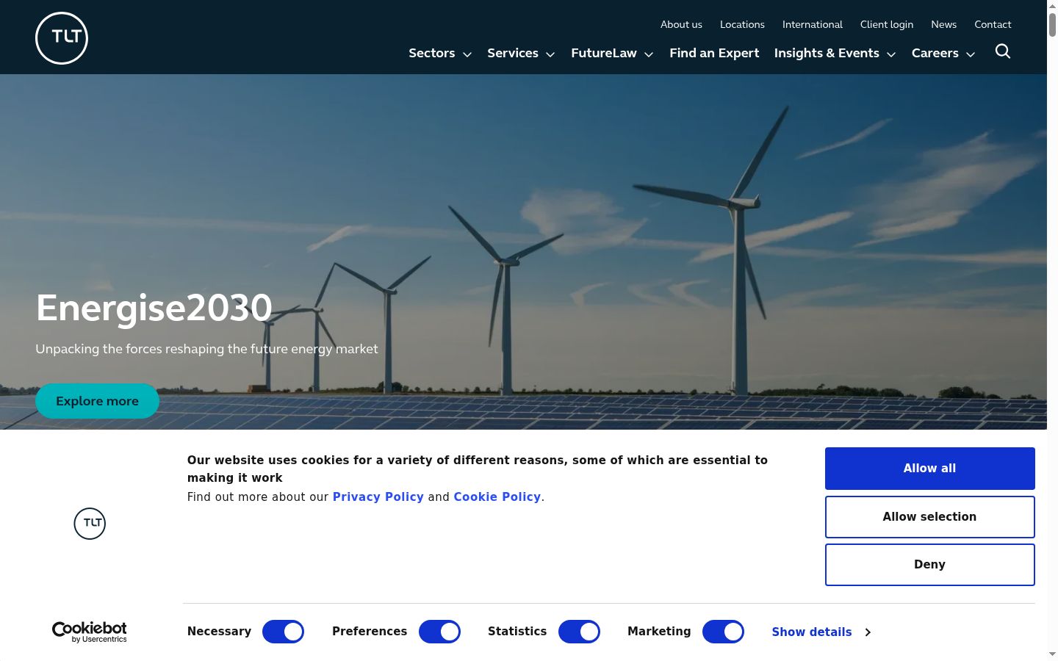Click the page scrollbar down arrow

tap(1052, 654)
